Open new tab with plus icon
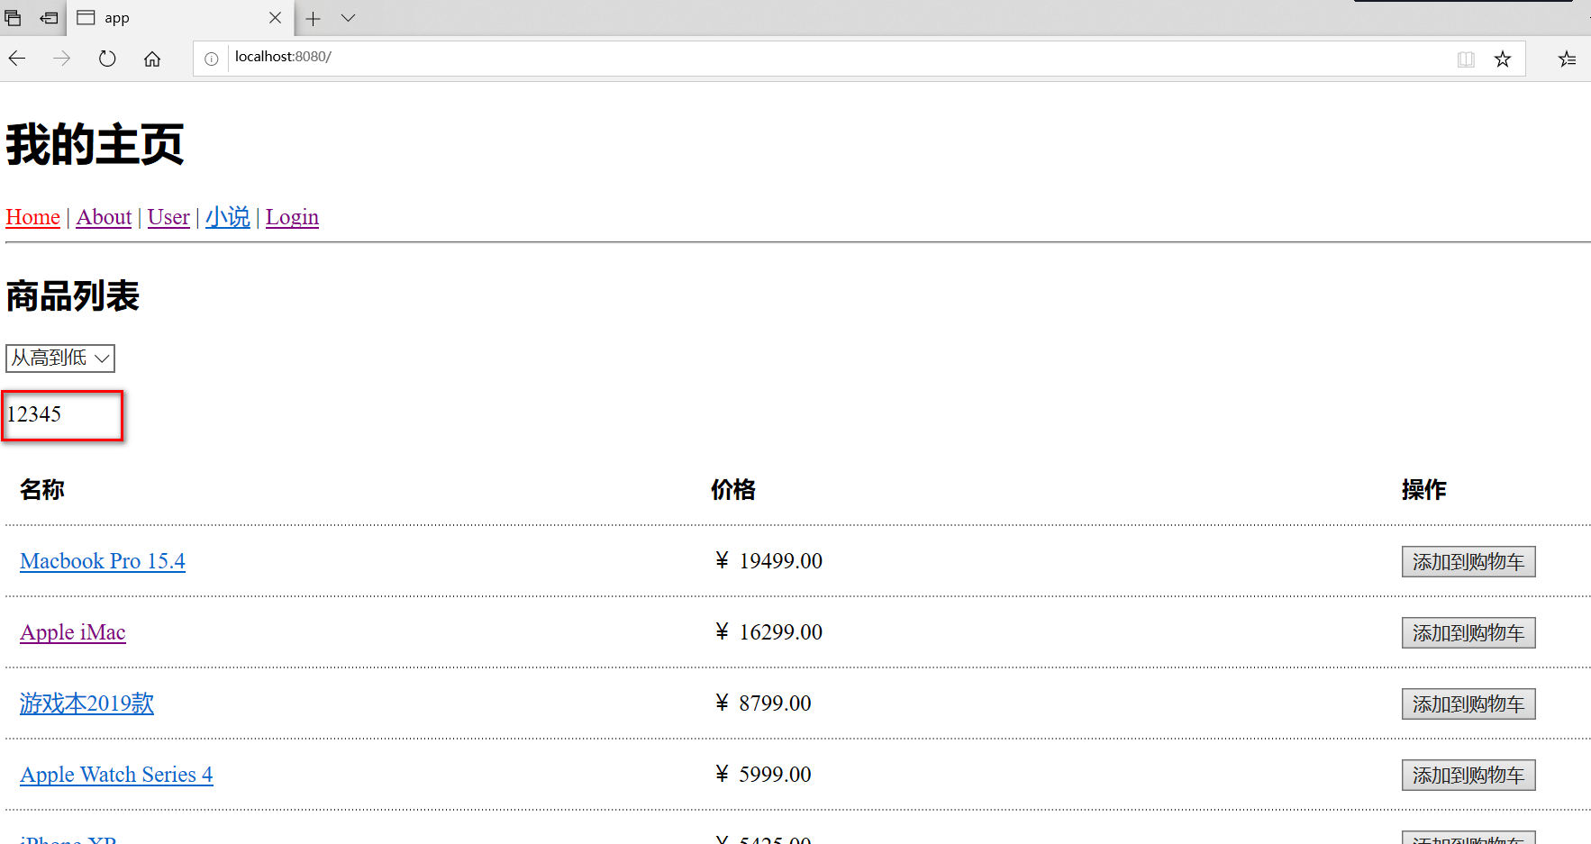The width and height of the screenshot is (1591, 844). (313, 18)
